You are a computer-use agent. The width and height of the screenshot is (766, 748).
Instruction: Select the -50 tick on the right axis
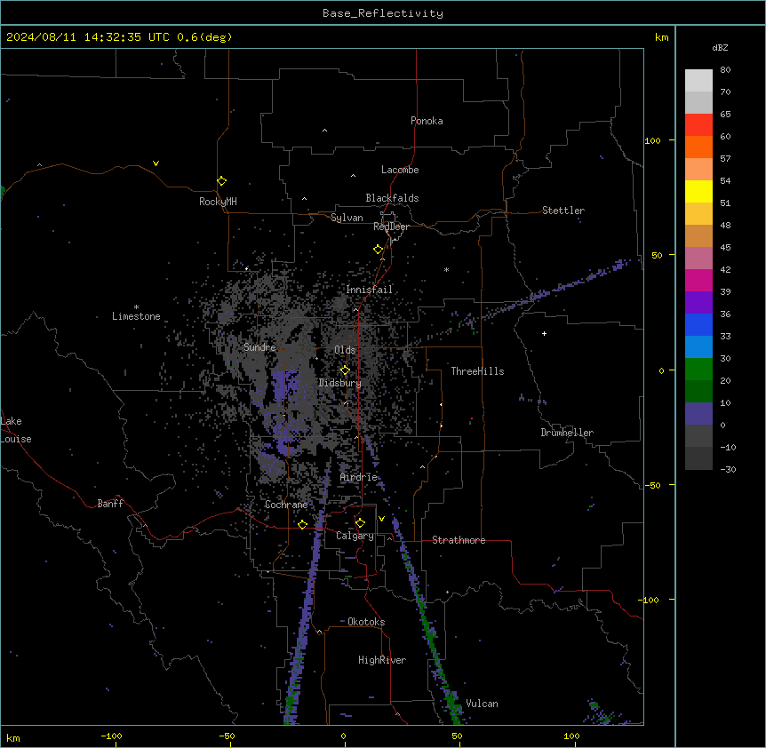click(x=652, y=485)
